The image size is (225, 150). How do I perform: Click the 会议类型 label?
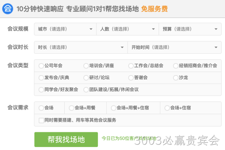[18, 66]
